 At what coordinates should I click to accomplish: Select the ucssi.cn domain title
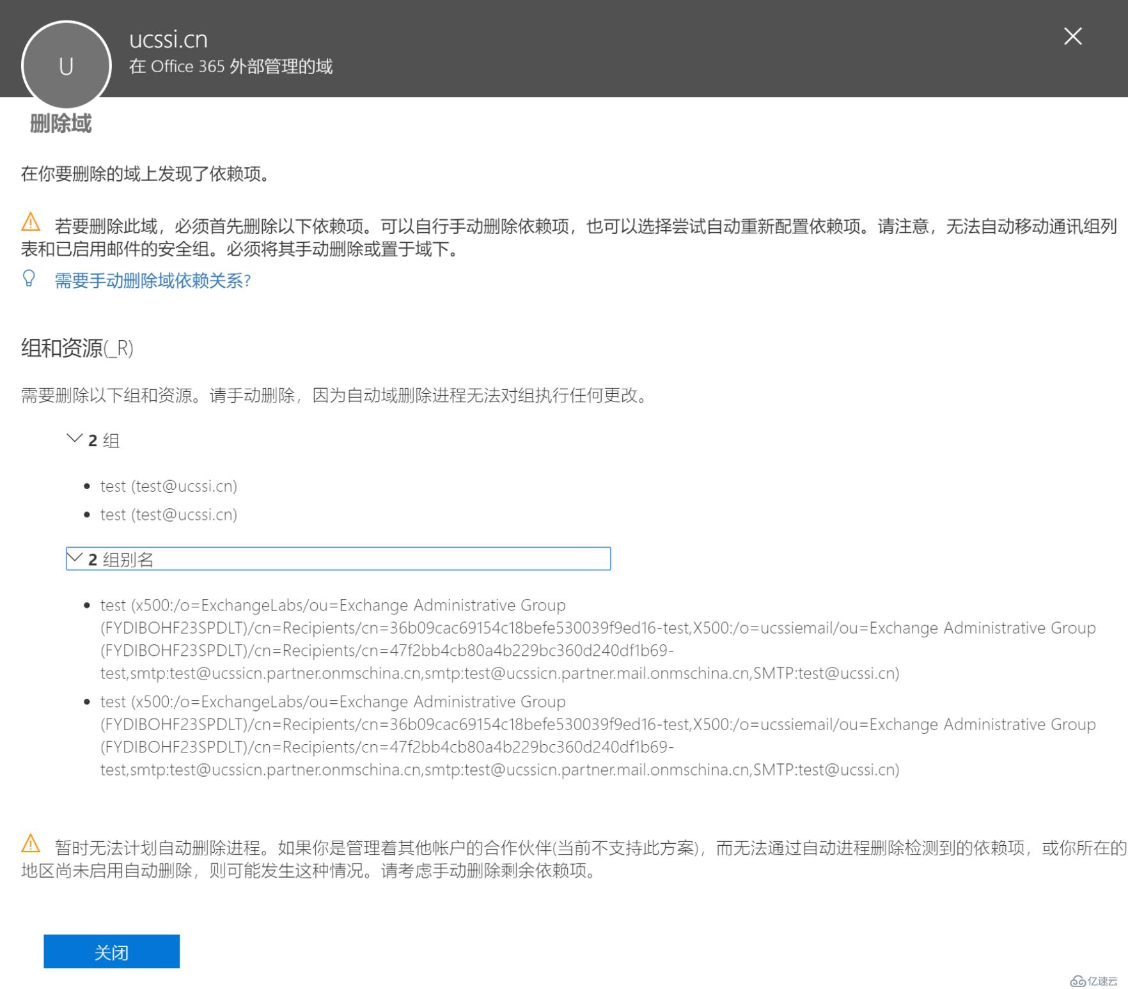(168, 39)
